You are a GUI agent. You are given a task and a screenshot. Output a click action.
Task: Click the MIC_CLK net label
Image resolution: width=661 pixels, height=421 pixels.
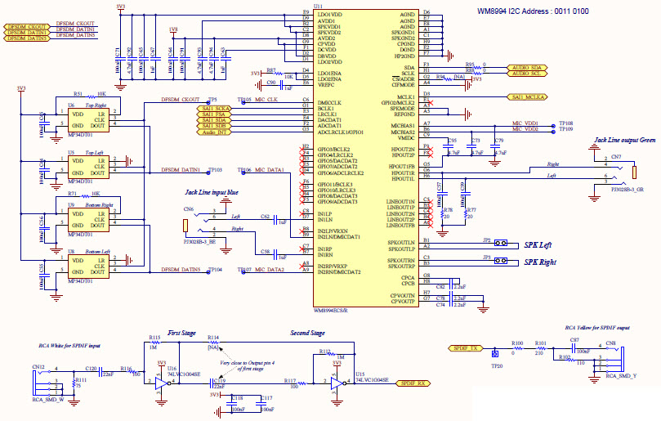click(266, 100)
